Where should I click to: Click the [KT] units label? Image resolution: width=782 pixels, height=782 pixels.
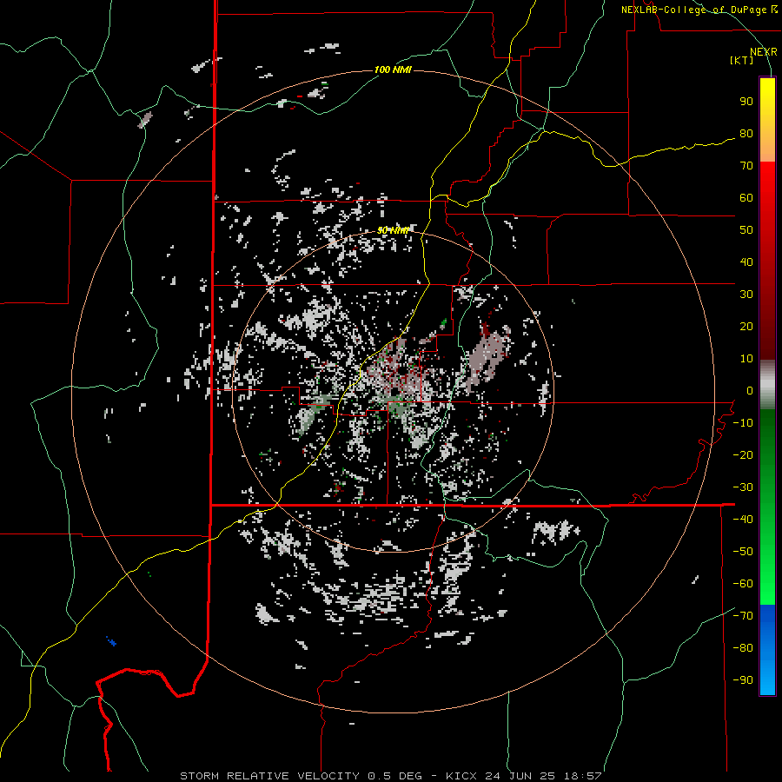tap(742, 60)
